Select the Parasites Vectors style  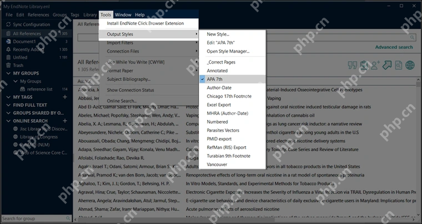[x=232, y=130]
